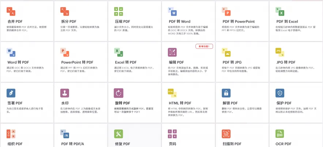Select the PDF 转 JPG title
This screenshot has height=147, width=323.
pos(232,62)
